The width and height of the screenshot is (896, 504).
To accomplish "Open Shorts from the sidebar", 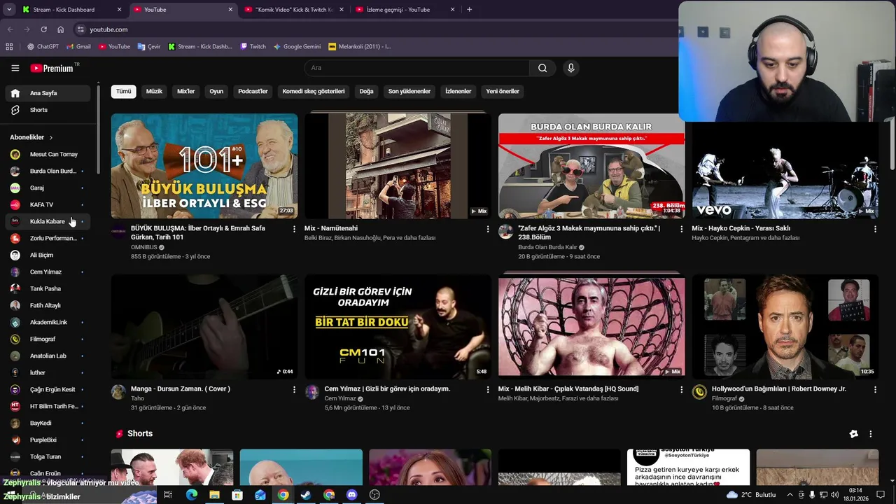I will point(48,110).
